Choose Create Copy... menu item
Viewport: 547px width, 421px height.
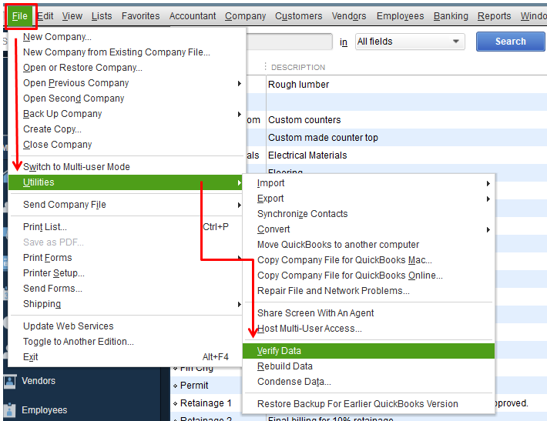pos(126,129)
